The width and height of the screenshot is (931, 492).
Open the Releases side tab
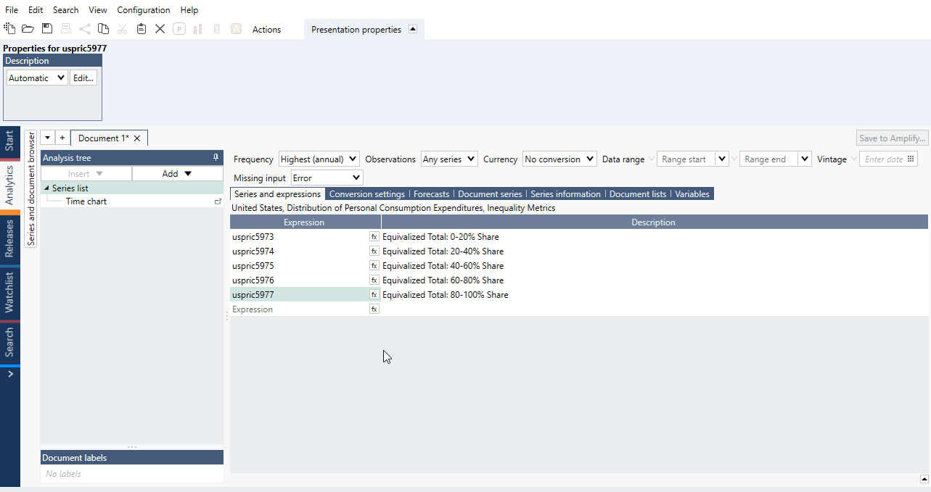9,238
